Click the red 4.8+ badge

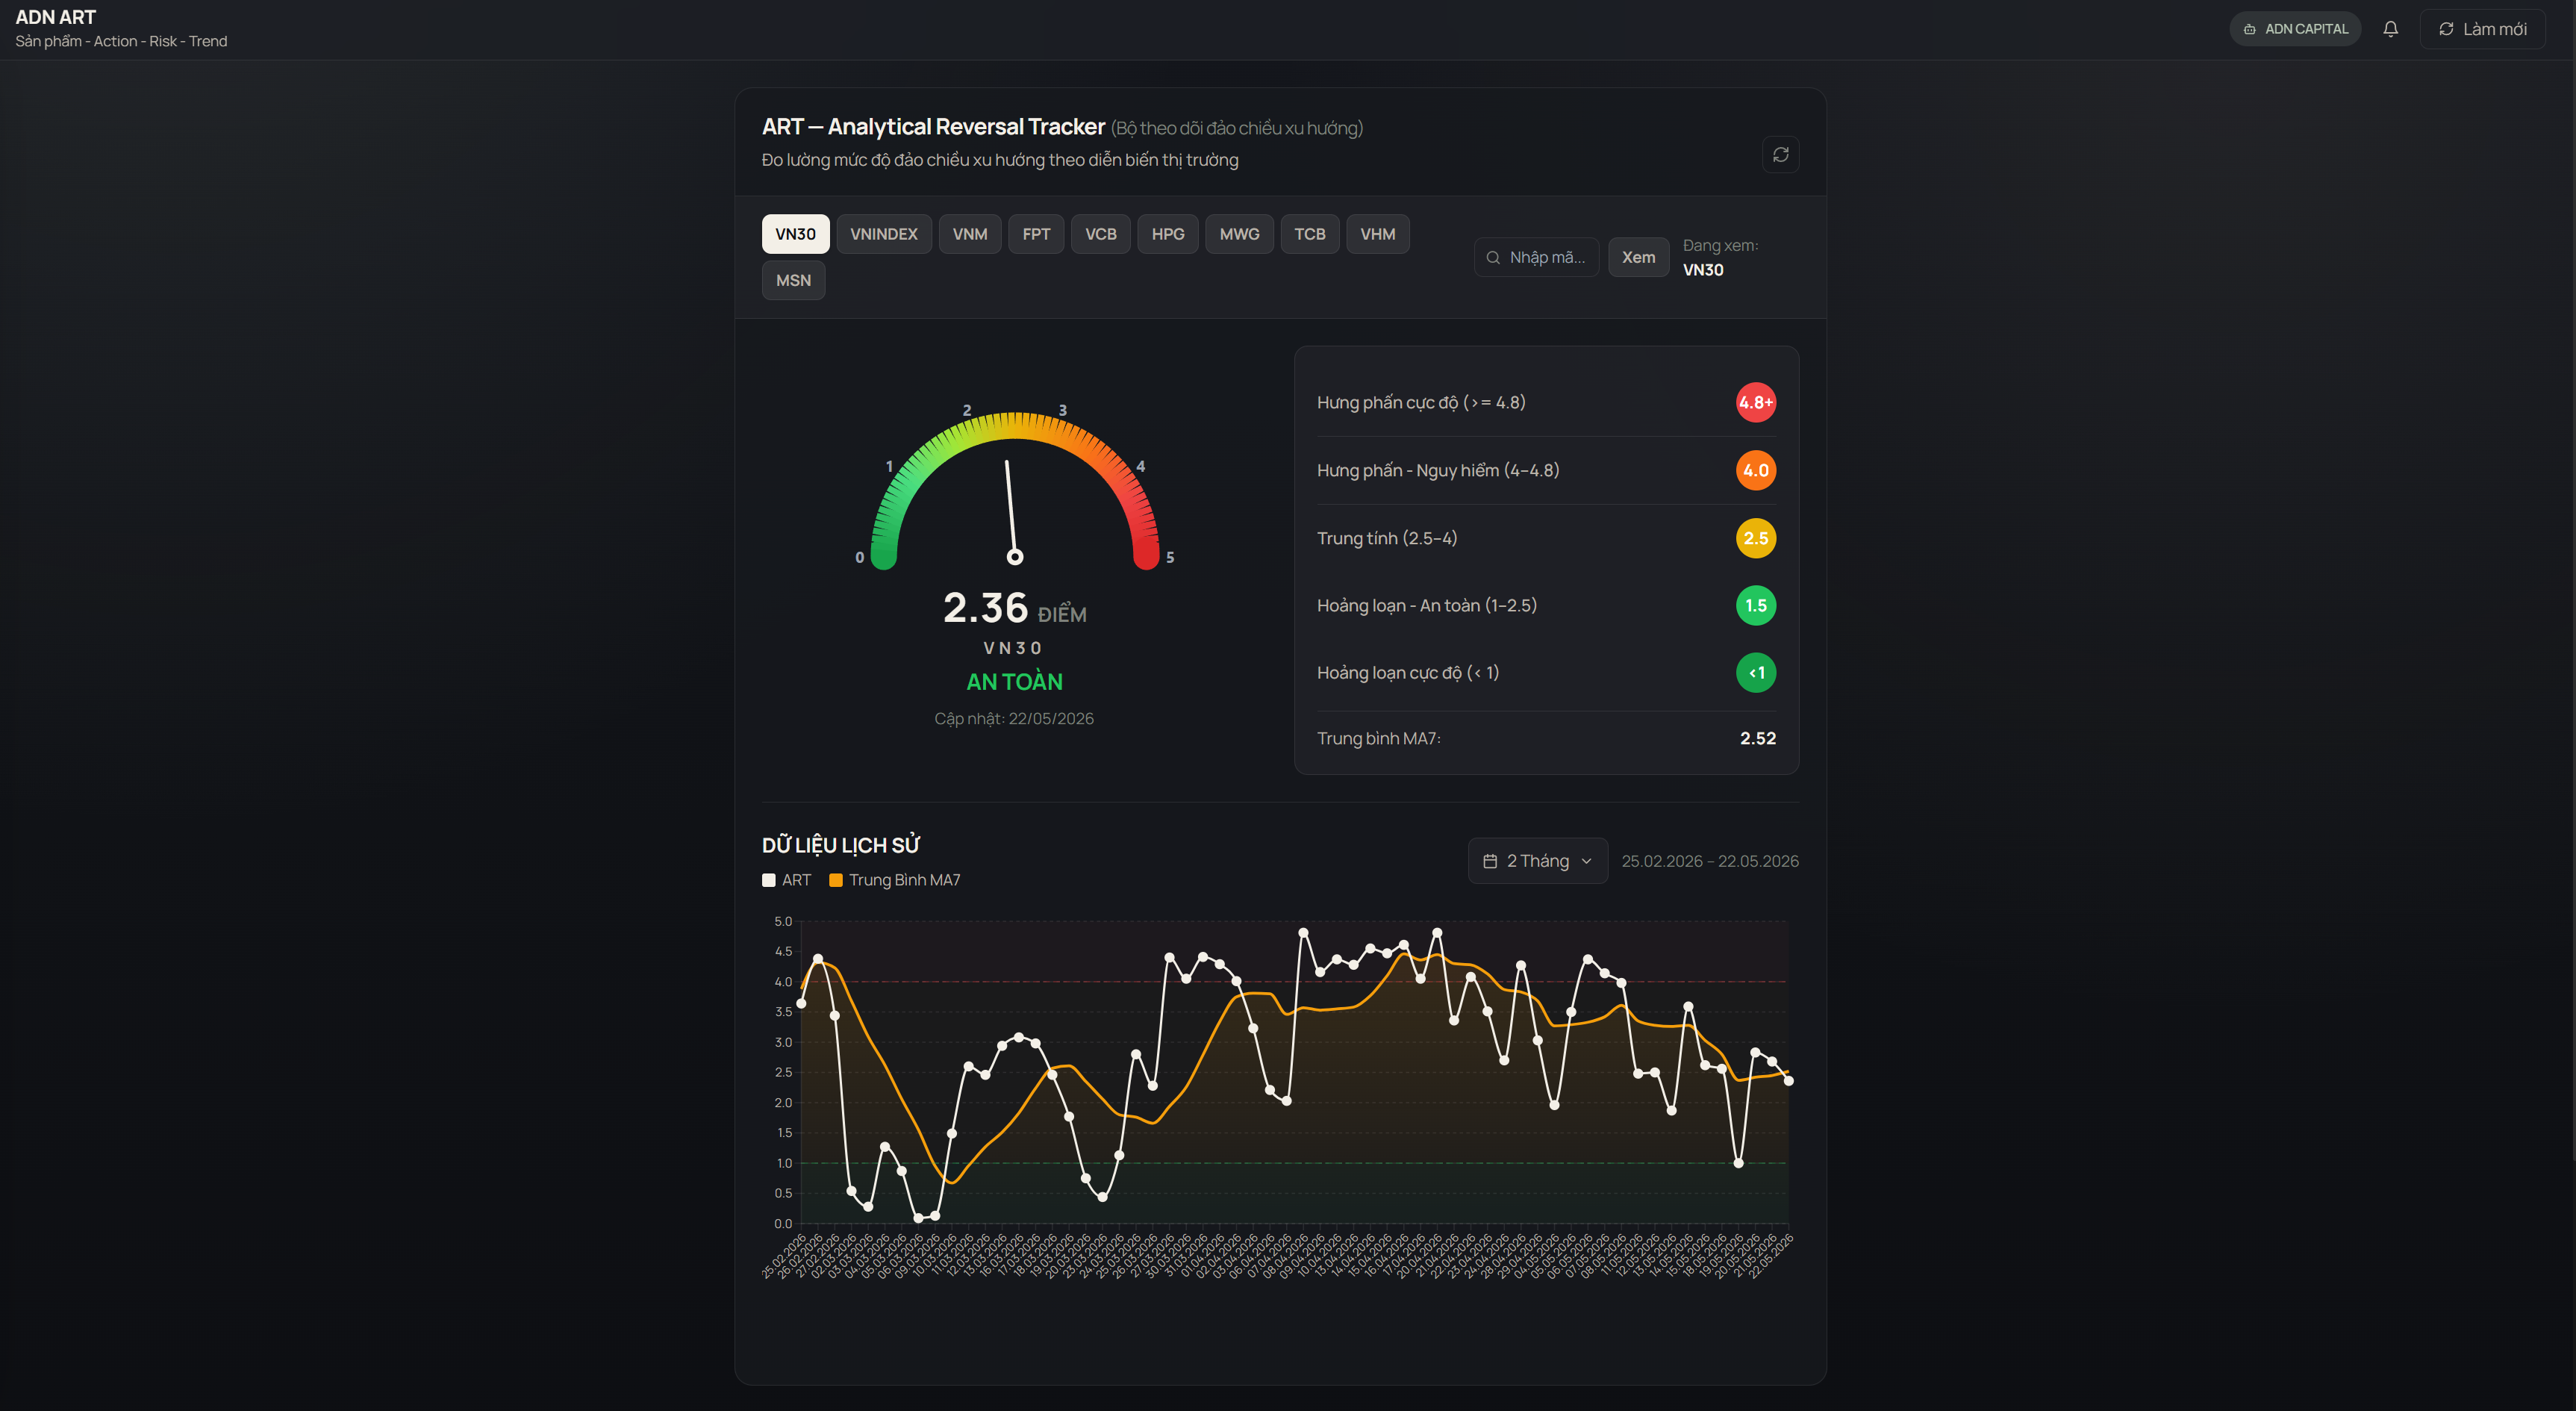point(1755,402)
